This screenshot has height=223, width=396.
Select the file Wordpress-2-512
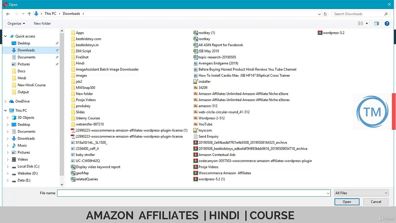pyautogui.click(x=212, y=118)
